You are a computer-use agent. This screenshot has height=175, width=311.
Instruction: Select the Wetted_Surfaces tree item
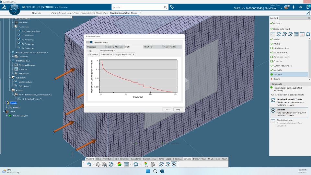tap(25, 82)
